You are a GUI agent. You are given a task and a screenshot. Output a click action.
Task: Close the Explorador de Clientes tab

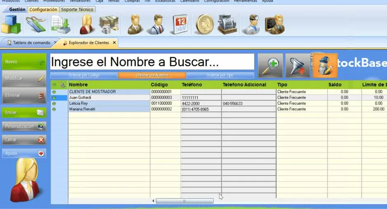(x=114, y=43)
